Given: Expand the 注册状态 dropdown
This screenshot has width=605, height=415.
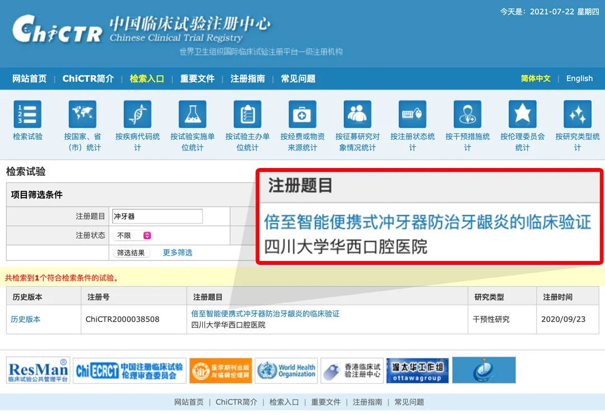Looking at the screenshot, I should [132, 236].
